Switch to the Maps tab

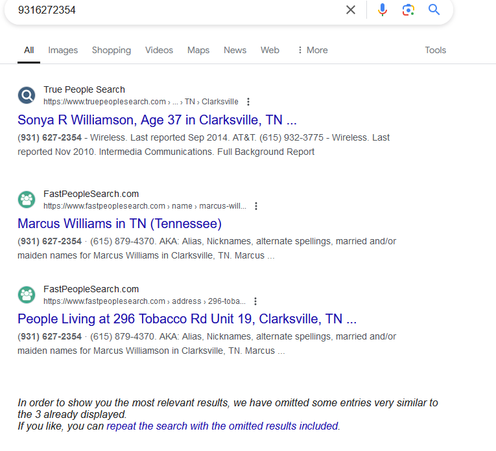198,50
